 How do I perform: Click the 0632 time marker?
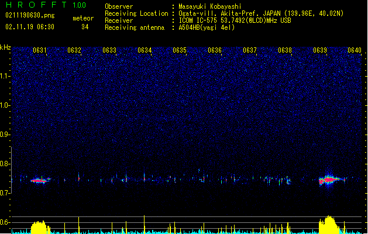pos(74,50)
